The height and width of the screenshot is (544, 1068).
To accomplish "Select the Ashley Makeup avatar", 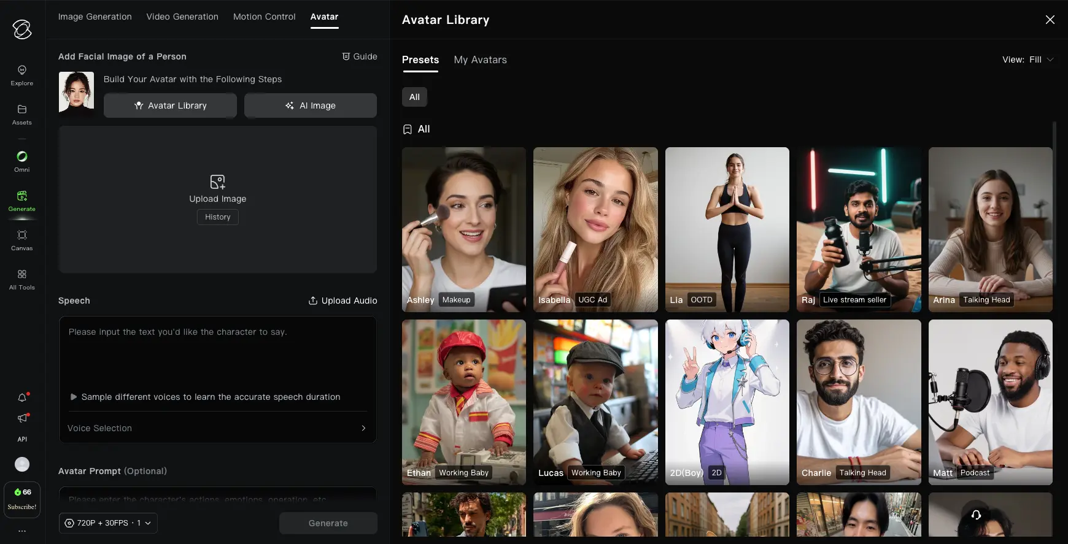I will [x=464, y=229].
